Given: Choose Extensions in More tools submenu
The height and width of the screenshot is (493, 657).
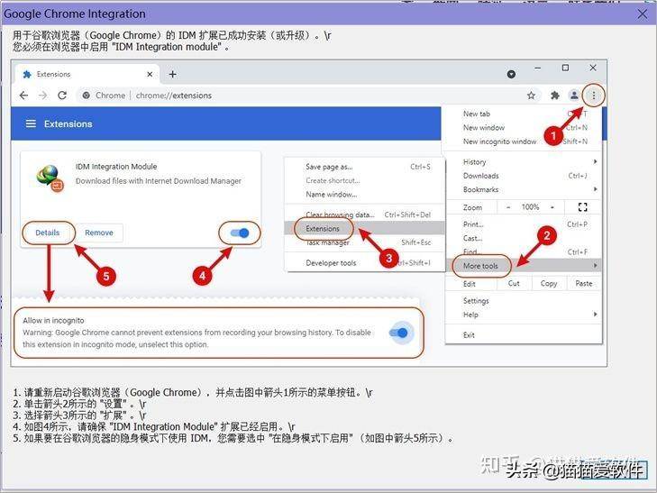Looking at the screenshot, I should pos(364,228).
